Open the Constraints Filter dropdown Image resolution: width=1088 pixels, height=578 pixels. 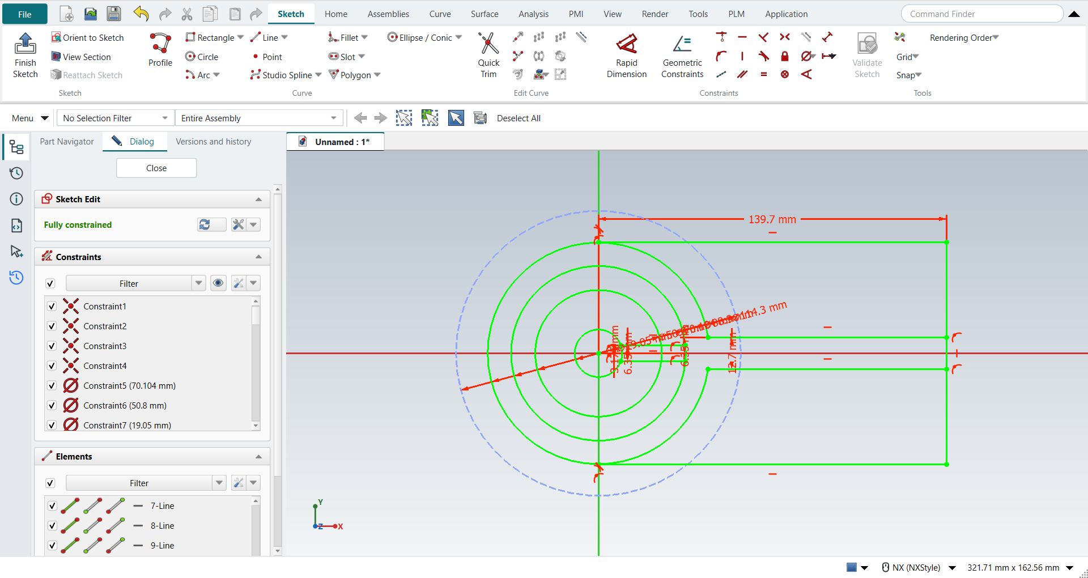(199, 283)
